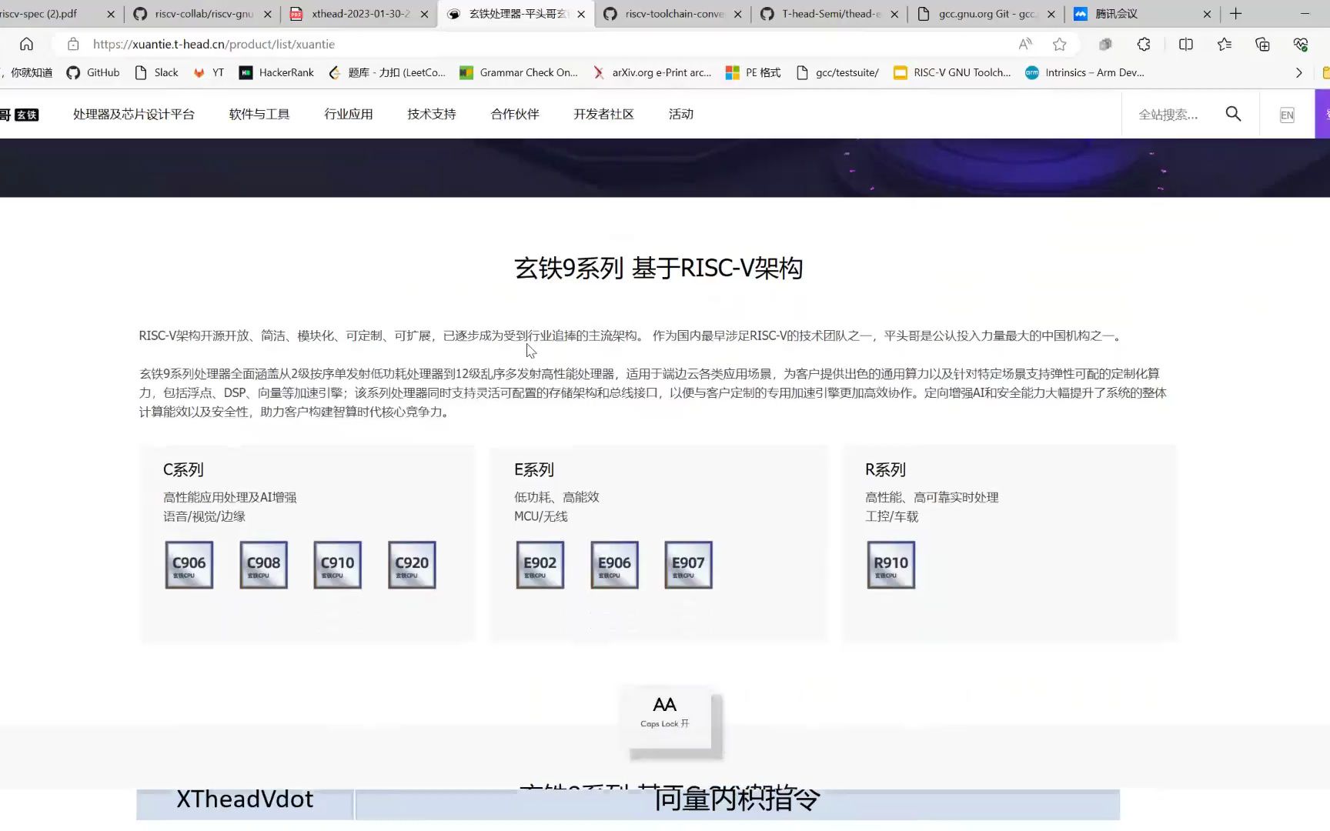
Task: Open browser extensions puzzle icon
Action: pos(1144,44)
